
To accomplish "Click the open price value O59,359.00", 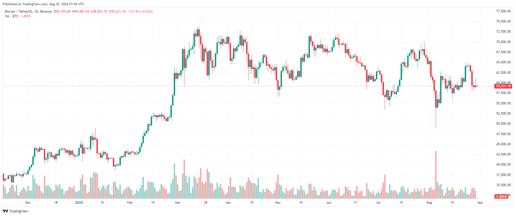I will coord(62,12).
